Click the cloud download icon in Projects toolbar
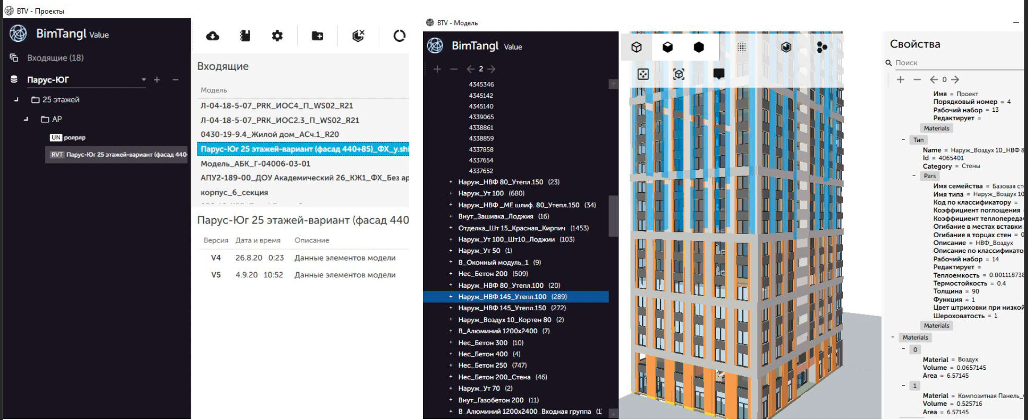Viewport: 1028px width, 420px height. point(213,36)
